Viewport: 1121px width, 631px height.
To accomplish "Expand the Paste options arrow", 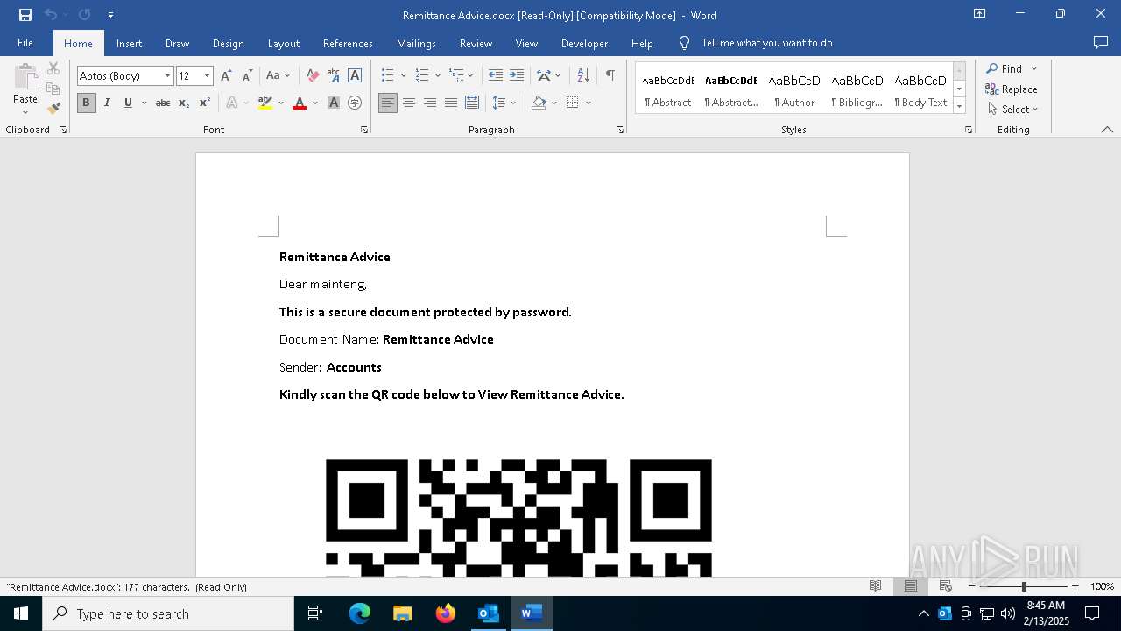I will click(x=25, y=112).
